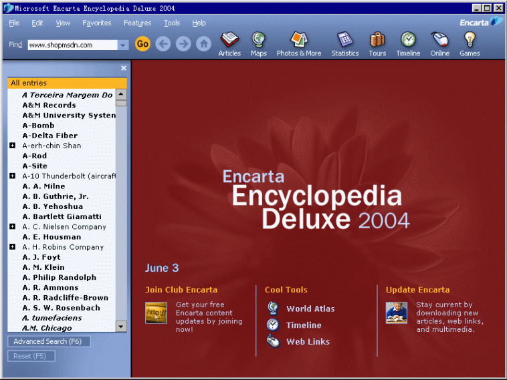Screen dimensions: 507x380
Task: Open Photos & More icon
Action: [x=299, y=39]
